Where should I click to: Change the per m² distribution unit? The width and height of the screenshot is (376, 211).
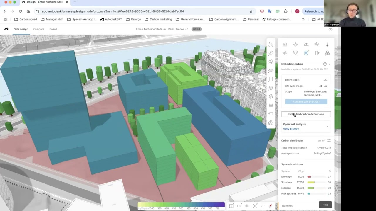(321, 141)
